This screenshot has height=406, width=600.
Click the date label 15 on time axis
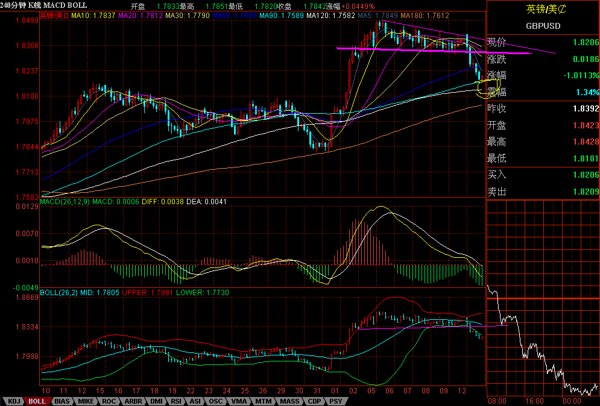(x=100, y=391)
